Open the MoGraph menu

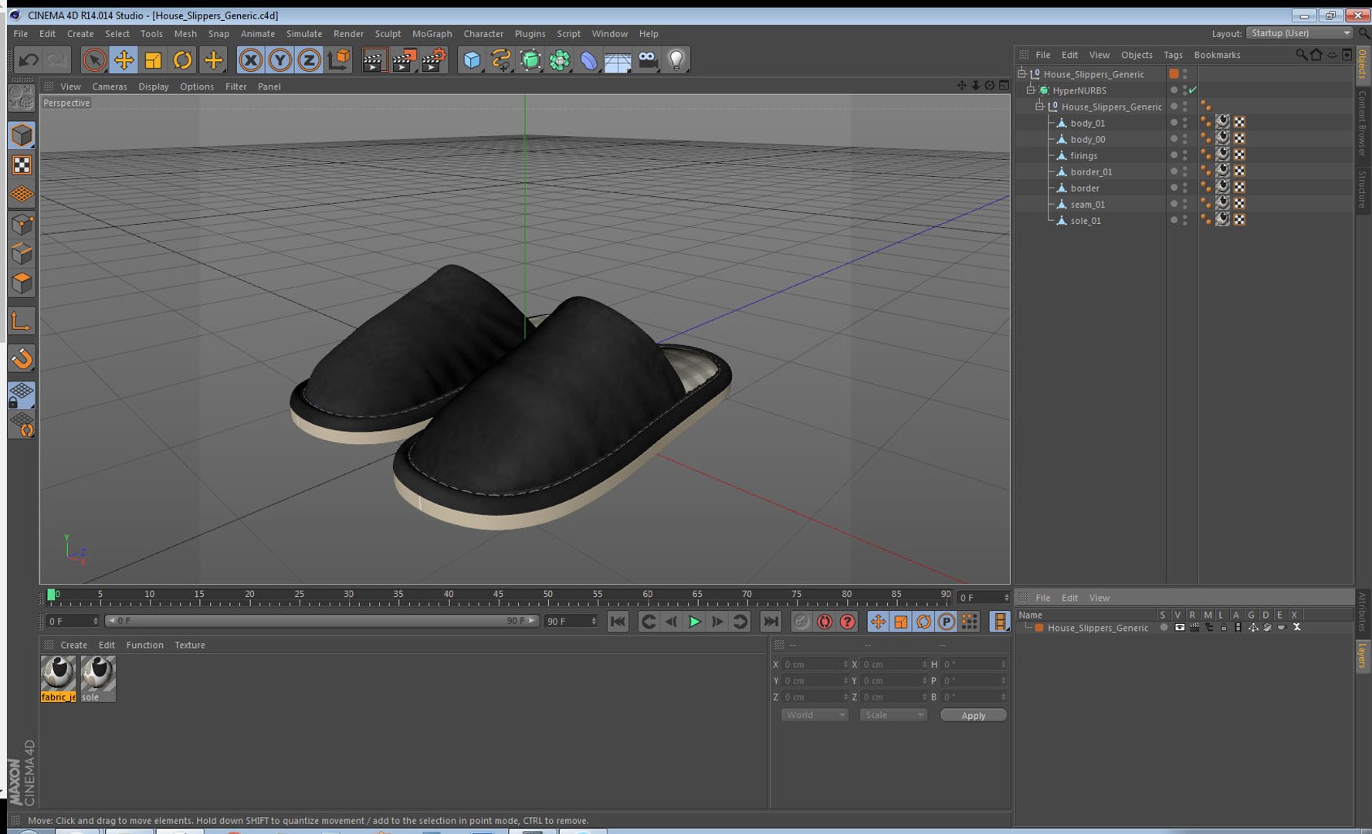point(432,33)
